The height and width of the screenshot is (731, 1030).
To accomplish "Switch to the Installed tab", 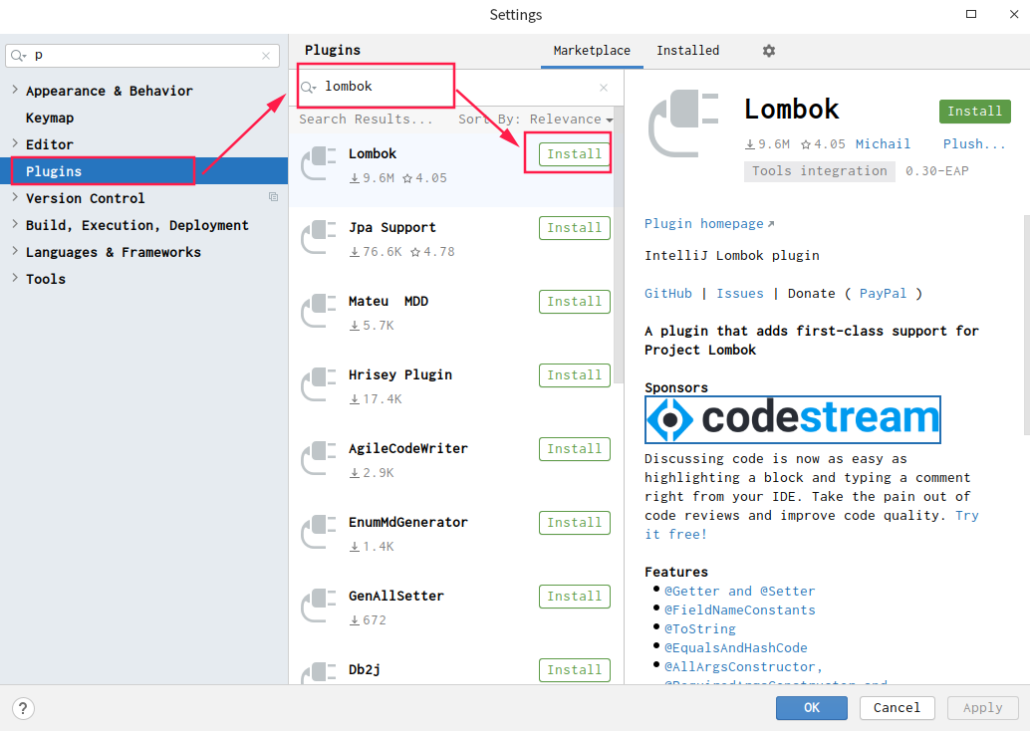I will tap(687, 51).
